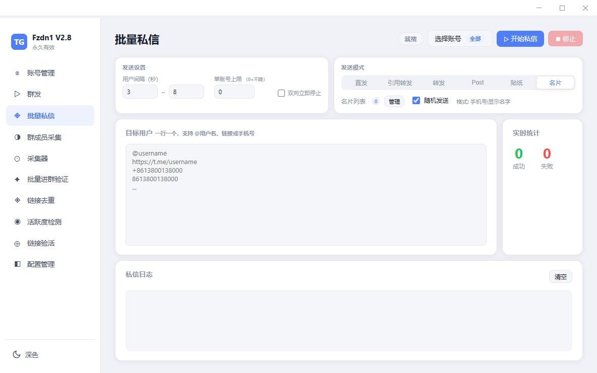Enable 双向立即停止 option
Viewport: 597px width, 373px height.
tap(281, 93)
